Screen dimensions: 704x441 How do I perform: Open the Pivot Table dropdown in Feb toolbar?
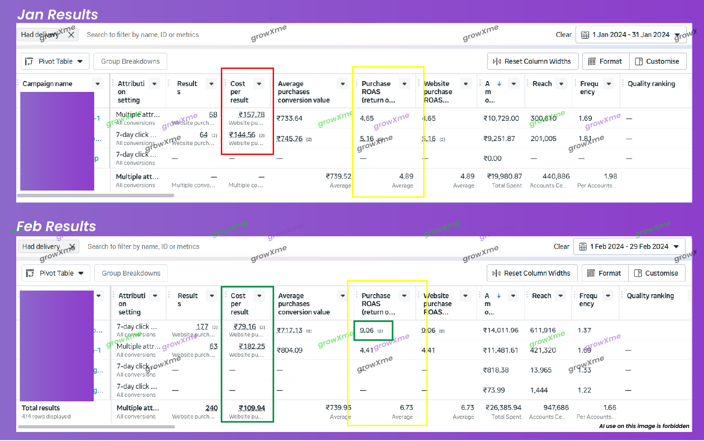[x=81, y=273]
